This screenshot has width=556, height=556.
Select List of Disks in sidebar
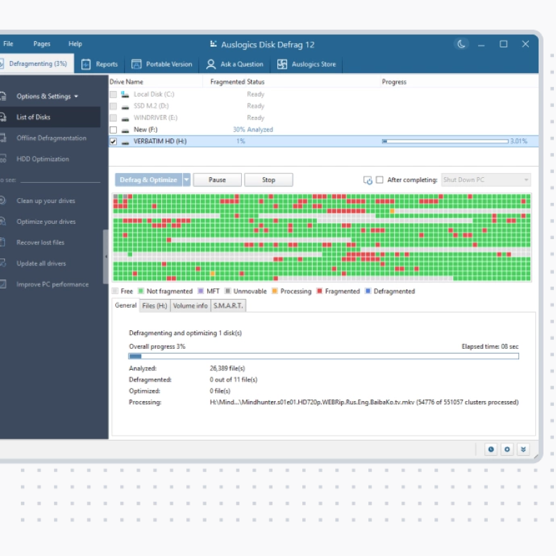coord(50,117)
